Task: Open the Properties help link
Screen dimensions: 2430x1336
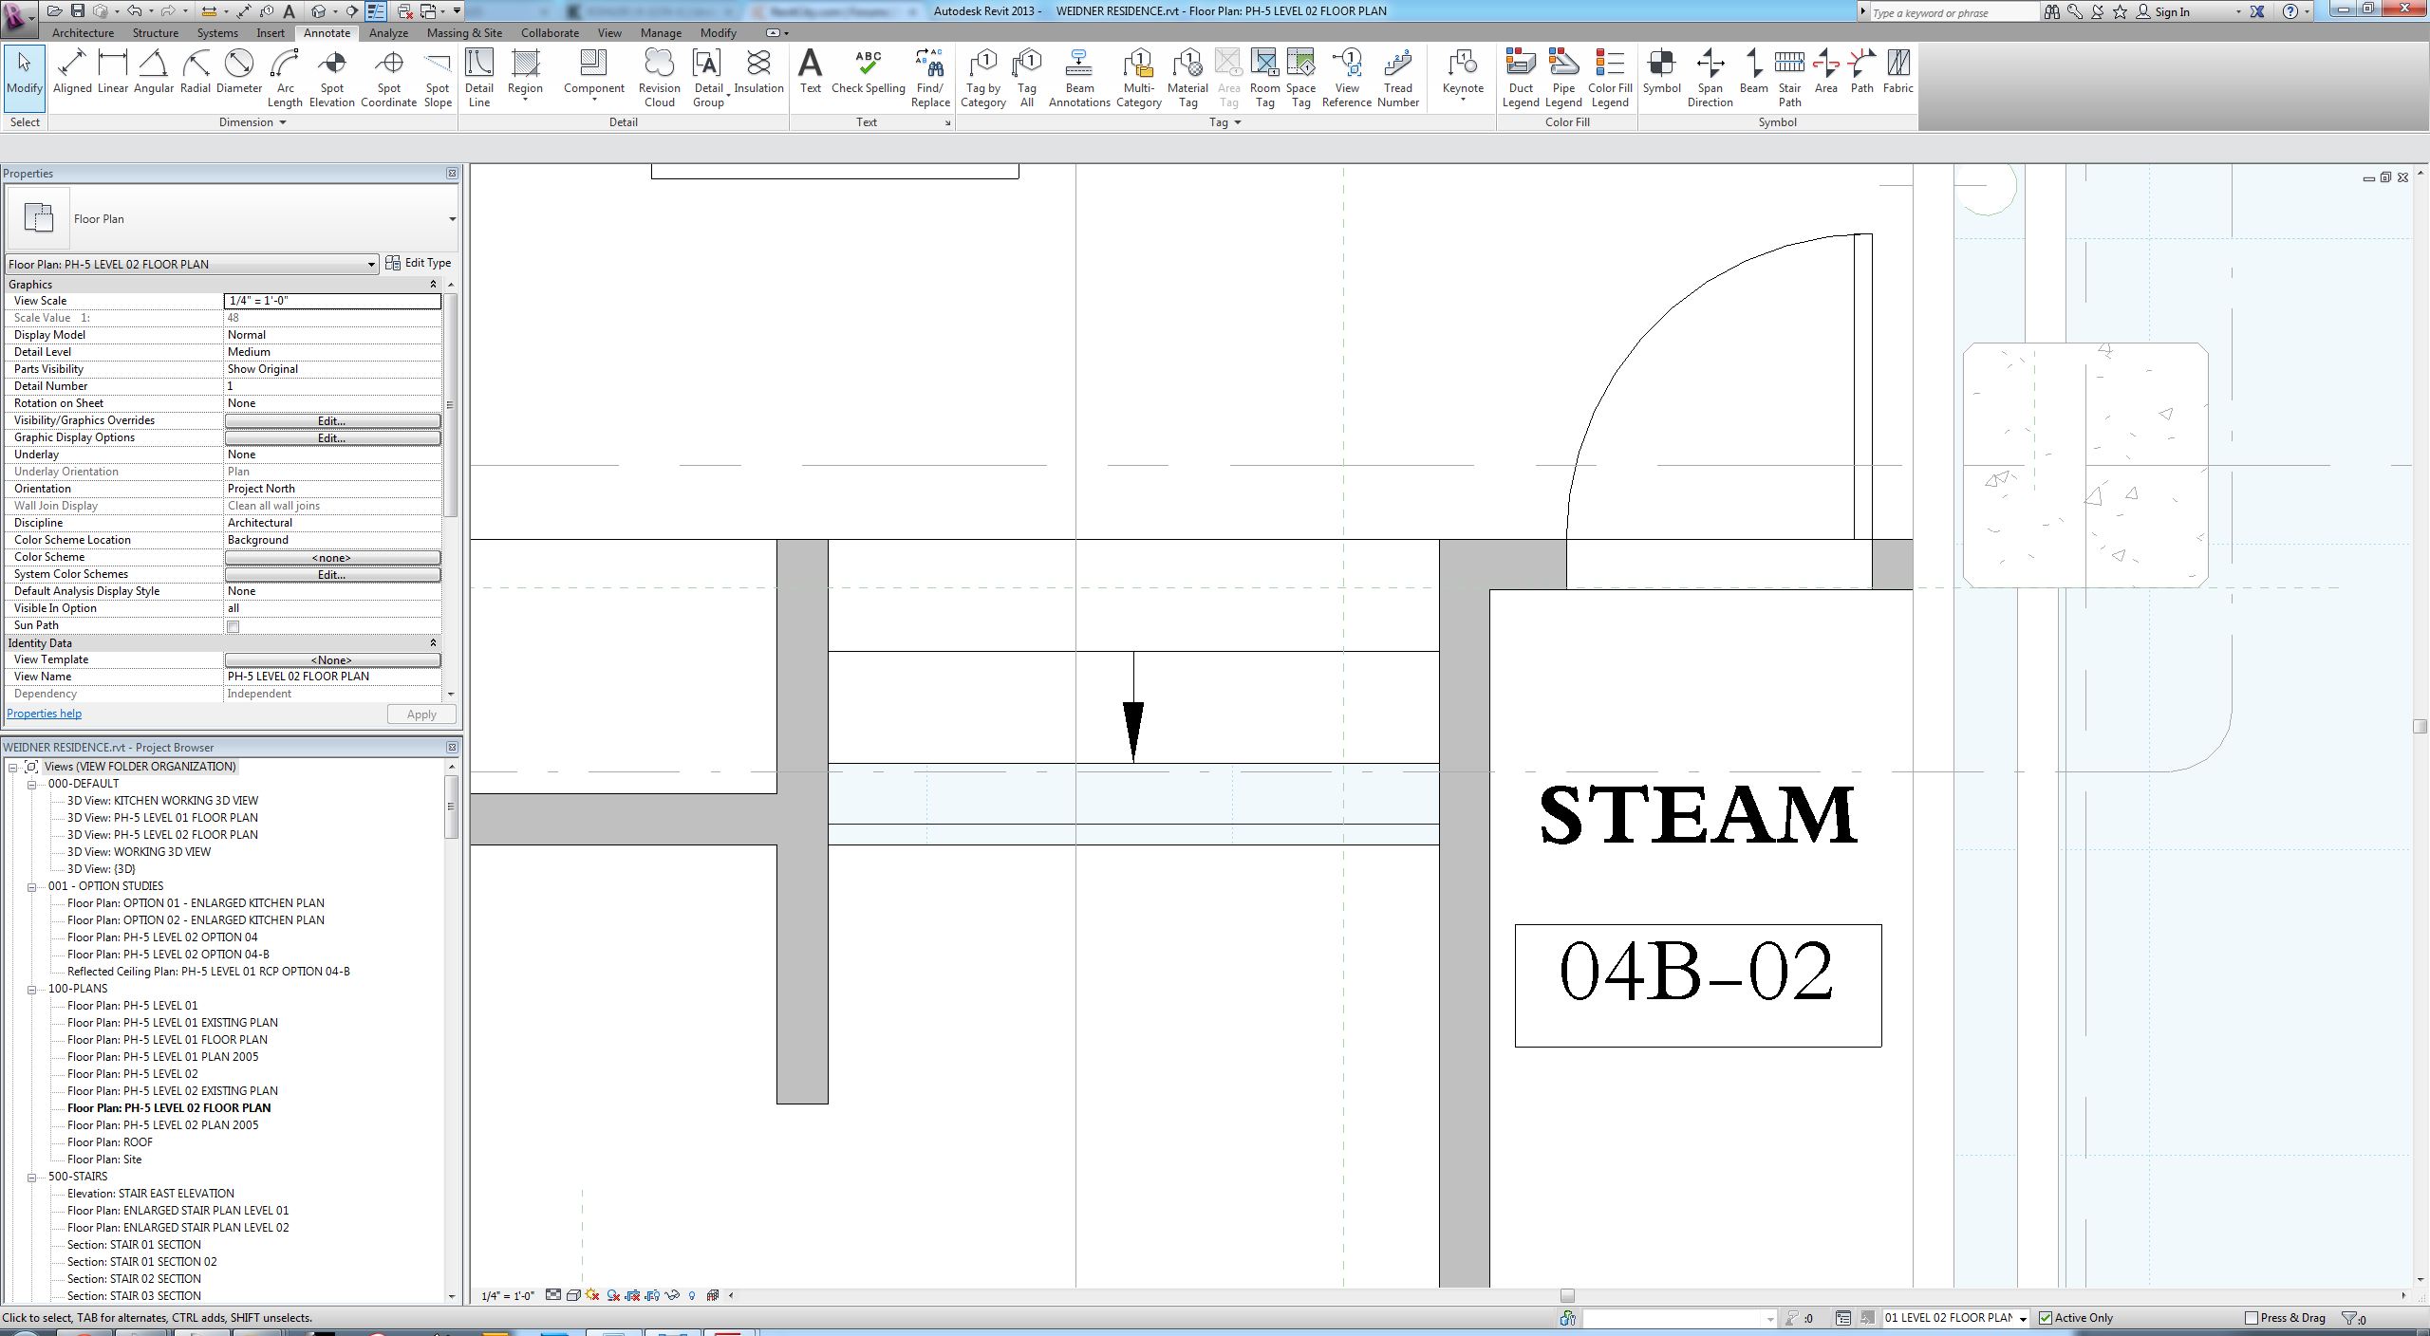Action: click(44, 714)
